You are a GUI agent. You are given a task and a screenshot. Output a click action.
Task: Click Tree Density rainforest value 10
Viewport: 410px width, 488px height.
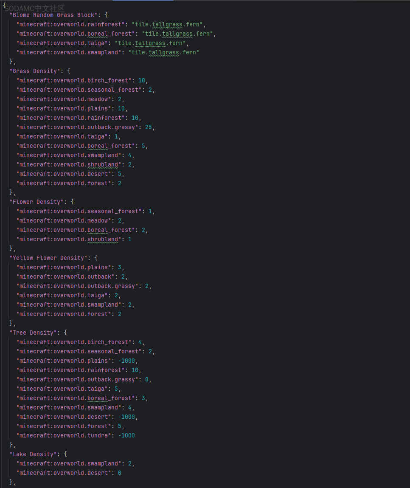(135, 370)
